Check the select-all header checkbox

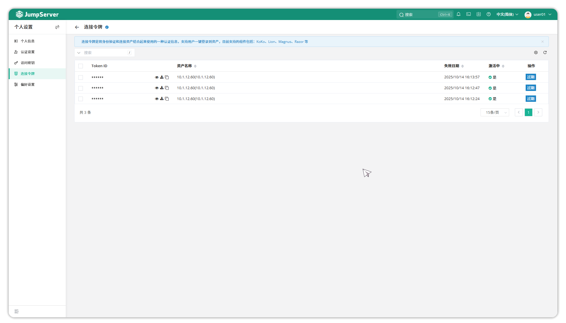click(81, 66)
